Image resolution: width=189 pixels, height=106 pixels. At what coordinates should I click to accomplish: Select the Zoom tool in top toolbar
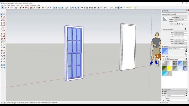[48, 8]
